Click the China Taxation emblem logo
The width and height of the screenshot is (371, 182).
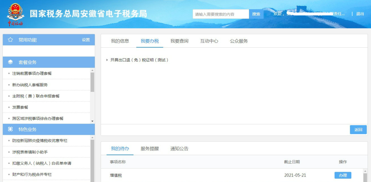click(x=15, y=15)
